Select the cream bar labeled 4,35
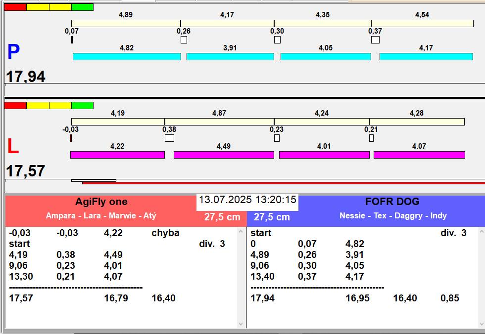Image resolution: width=485 pixels, height=334 pixels. 323,23
